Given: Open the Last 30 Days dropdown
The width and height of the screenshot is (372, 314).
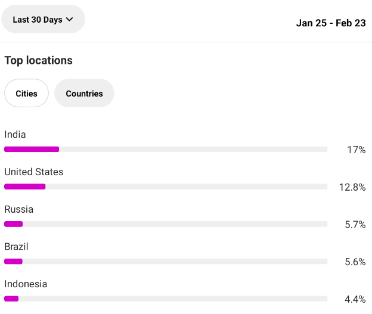Looking at the screenshot, I should point(43,19).
